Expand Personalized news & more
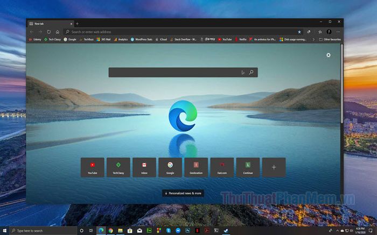Screen dimensions: 377x235 click(183, 193)
